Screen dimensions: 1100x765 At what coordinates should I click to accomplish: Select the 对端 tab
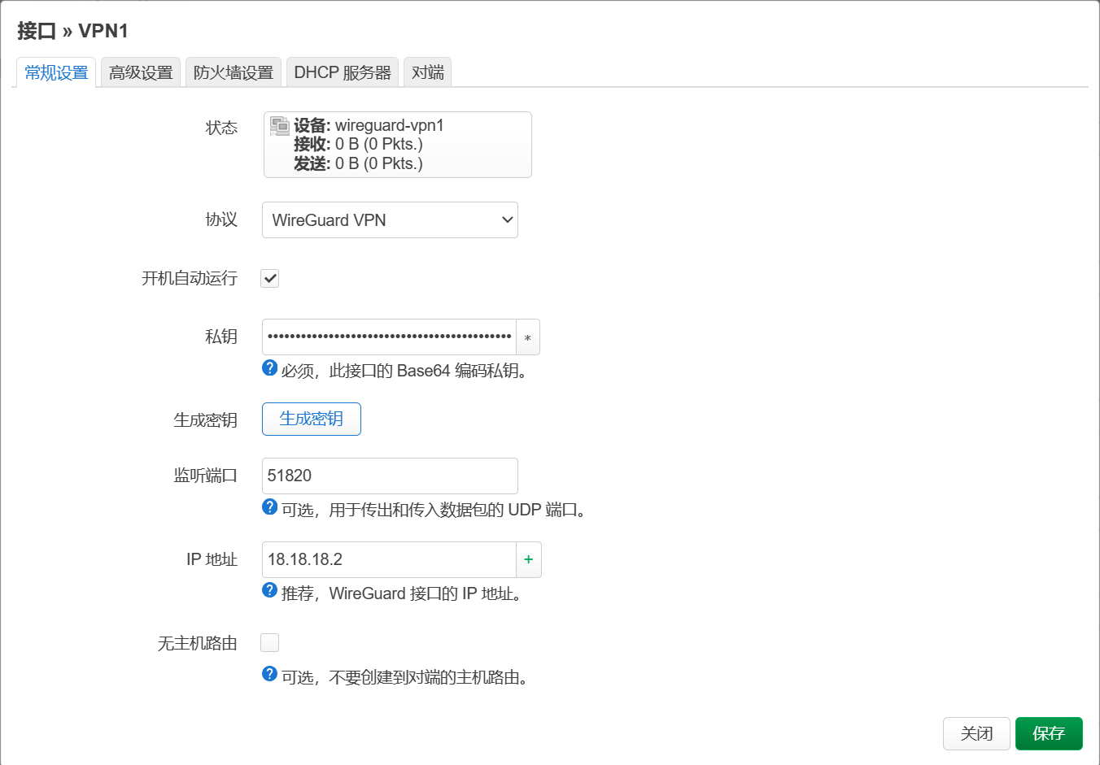(x=427, y=72)
